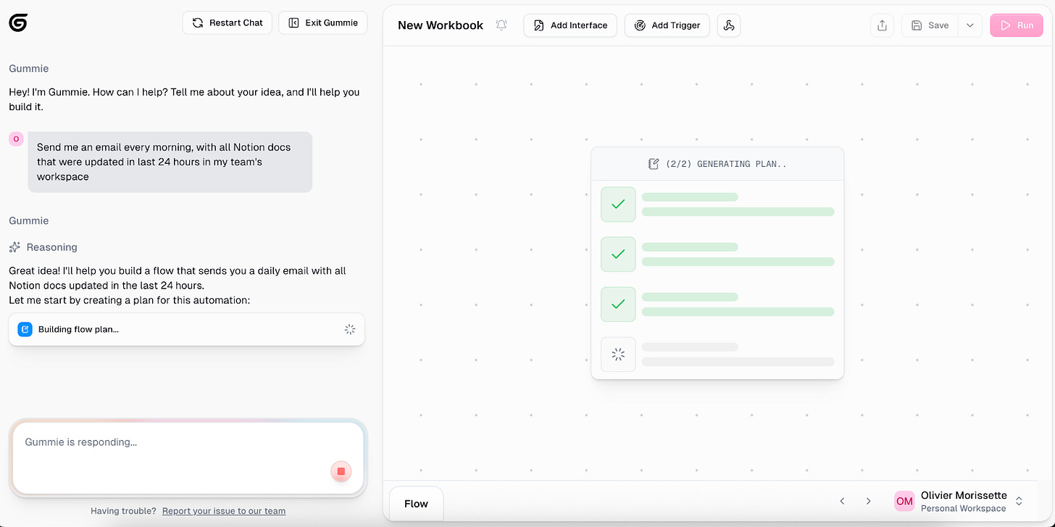Image resolution: width=1055 pixels, height=527 pixels.
Task: Save the workbook with Save button
Action: coord(930,25)
